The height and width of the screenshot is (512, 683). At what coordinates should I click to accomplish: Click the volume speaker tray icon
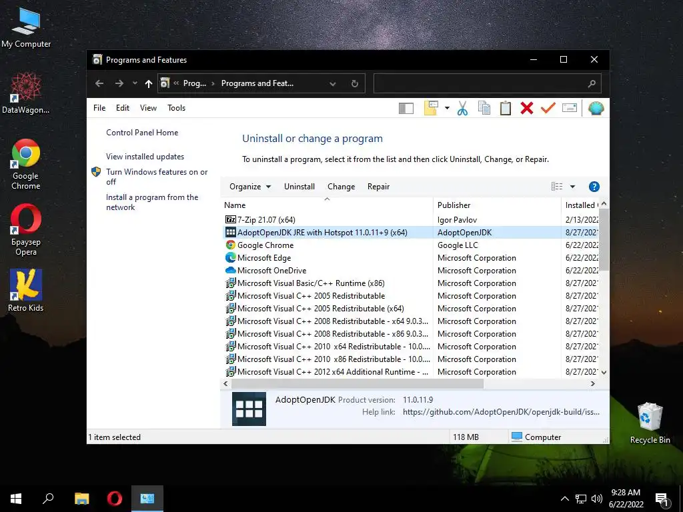click(x=597, y=499)
